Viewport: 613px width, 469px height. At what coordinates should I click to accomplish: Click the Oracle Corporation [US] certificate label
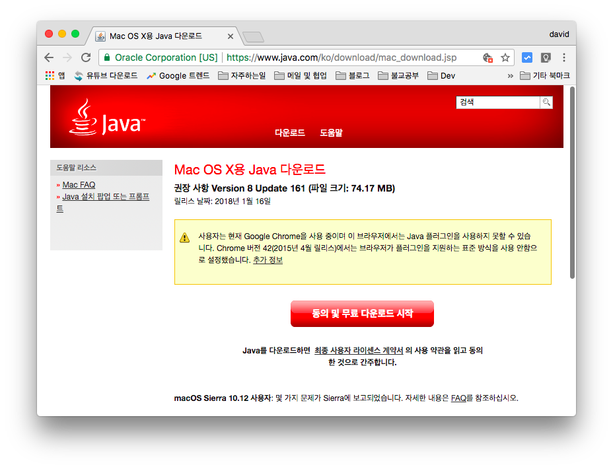click(166, 58)
